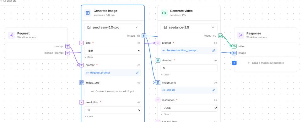
Task: Clear the duration value
Action: pyautogui.click(x=165, y=75)
